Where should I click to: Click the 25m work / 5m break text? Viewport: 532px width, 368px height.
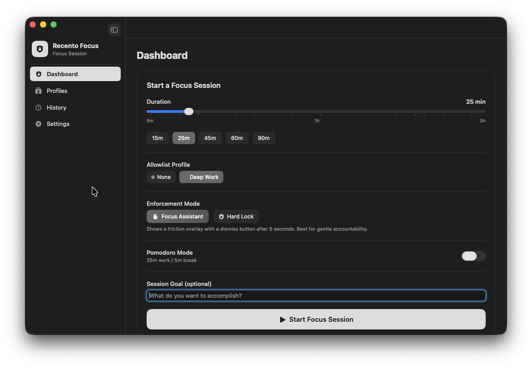171,260
